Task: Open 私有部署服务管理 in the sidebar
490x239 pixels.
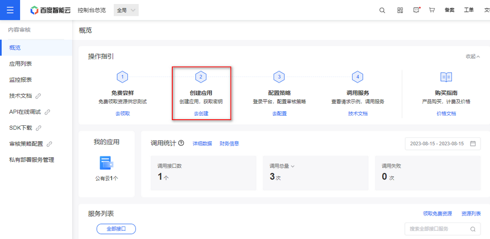Action: pos(32,160)
